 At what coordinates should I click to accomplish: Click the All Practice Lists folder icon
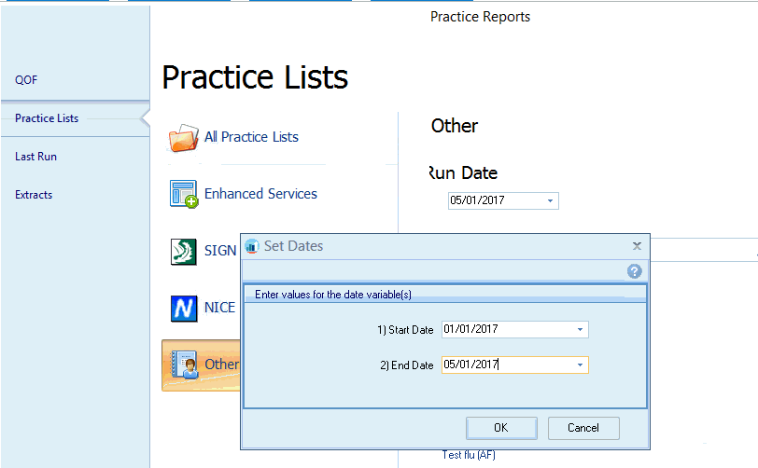(184, 137)
